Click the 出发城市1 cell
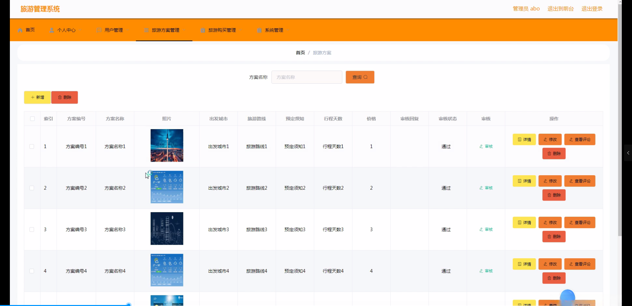 point(219,147)
